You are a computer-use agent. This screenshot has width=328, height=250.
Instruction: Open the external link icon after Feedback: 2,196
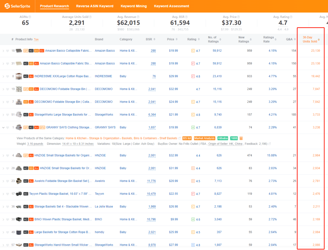point(270,144)
